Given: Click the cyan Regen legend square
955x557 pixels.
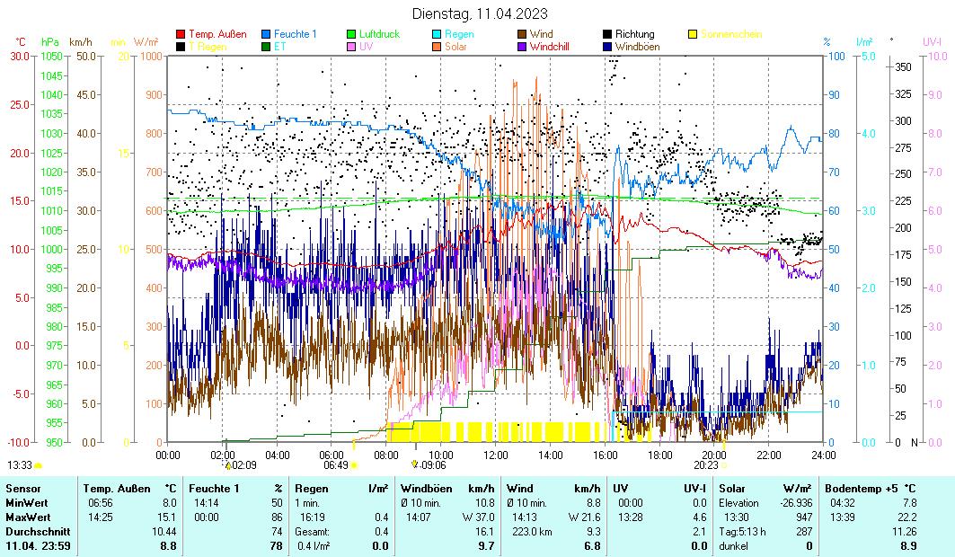Looking at the screenshot, I should click(437, 34).
